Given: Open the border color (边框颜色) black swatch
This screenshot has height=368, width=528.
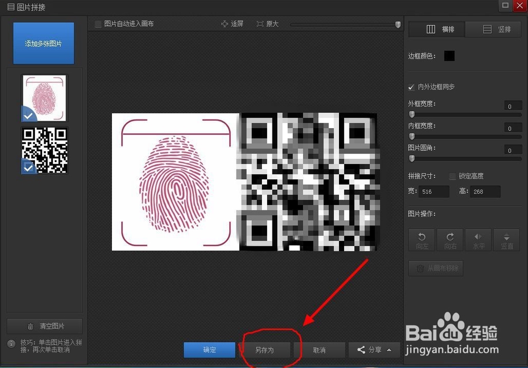Looking at the screenshot, I should pos(449,56).
